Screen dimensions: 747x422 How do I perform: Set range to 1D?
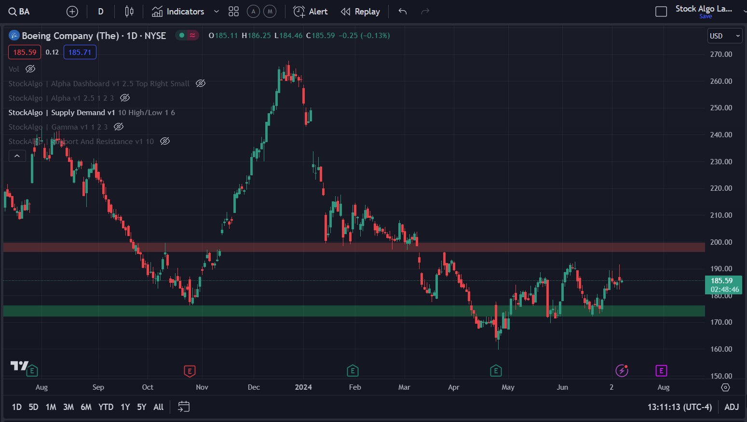[17, 407]
